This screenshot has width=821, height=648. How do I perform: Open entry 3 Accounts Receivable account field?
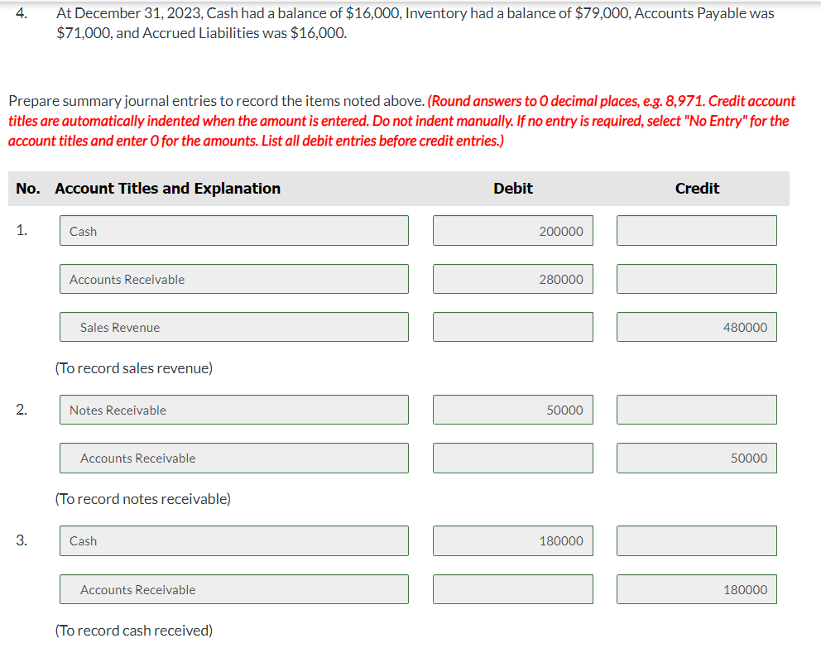point(234,589)
